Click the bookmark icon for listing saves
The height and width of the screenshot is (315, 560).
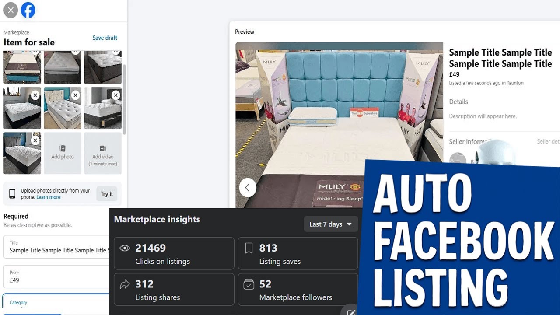249,248
